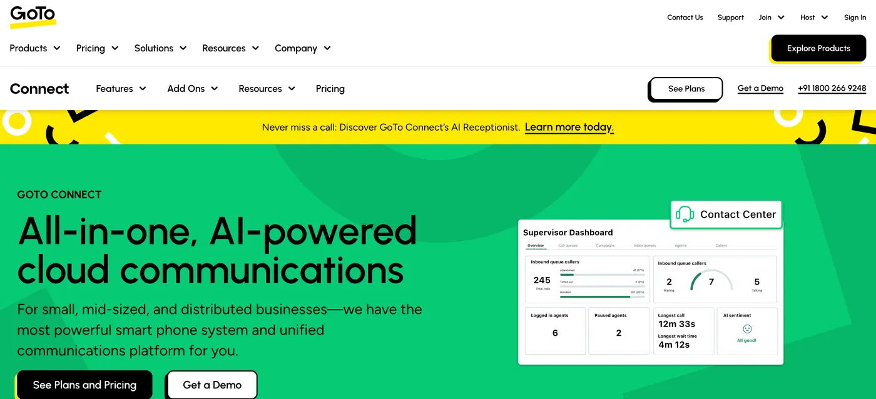Click the GOTO CONNECT eyebrow text

[x=59, y=194]
